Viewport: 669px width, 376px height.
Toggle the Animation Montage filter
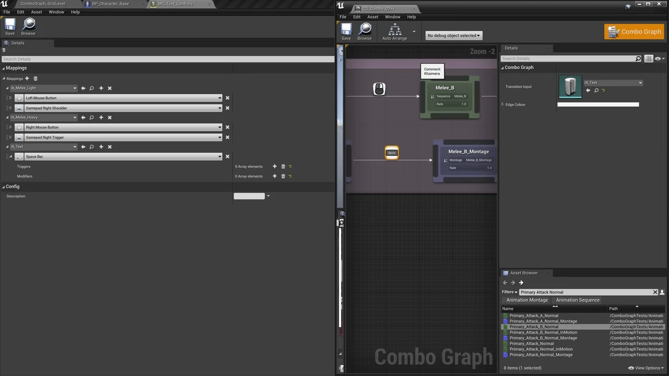click(527, 300)
